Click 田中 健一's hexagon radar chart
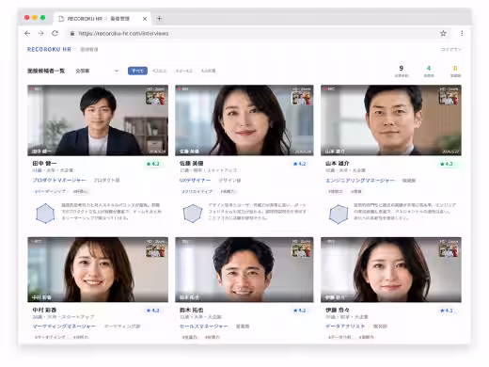The image size is (489, 367). pyautogui.click(x=45, y=214)
